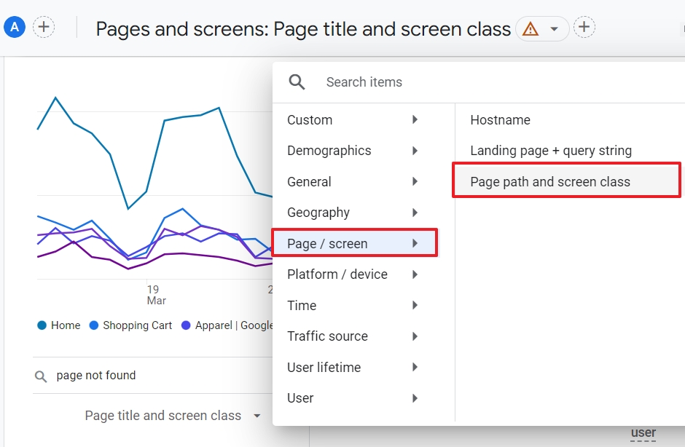685x447 pixels.
Task: Click the warning triangle next to the report title
Action: click(x=530, y=29)
